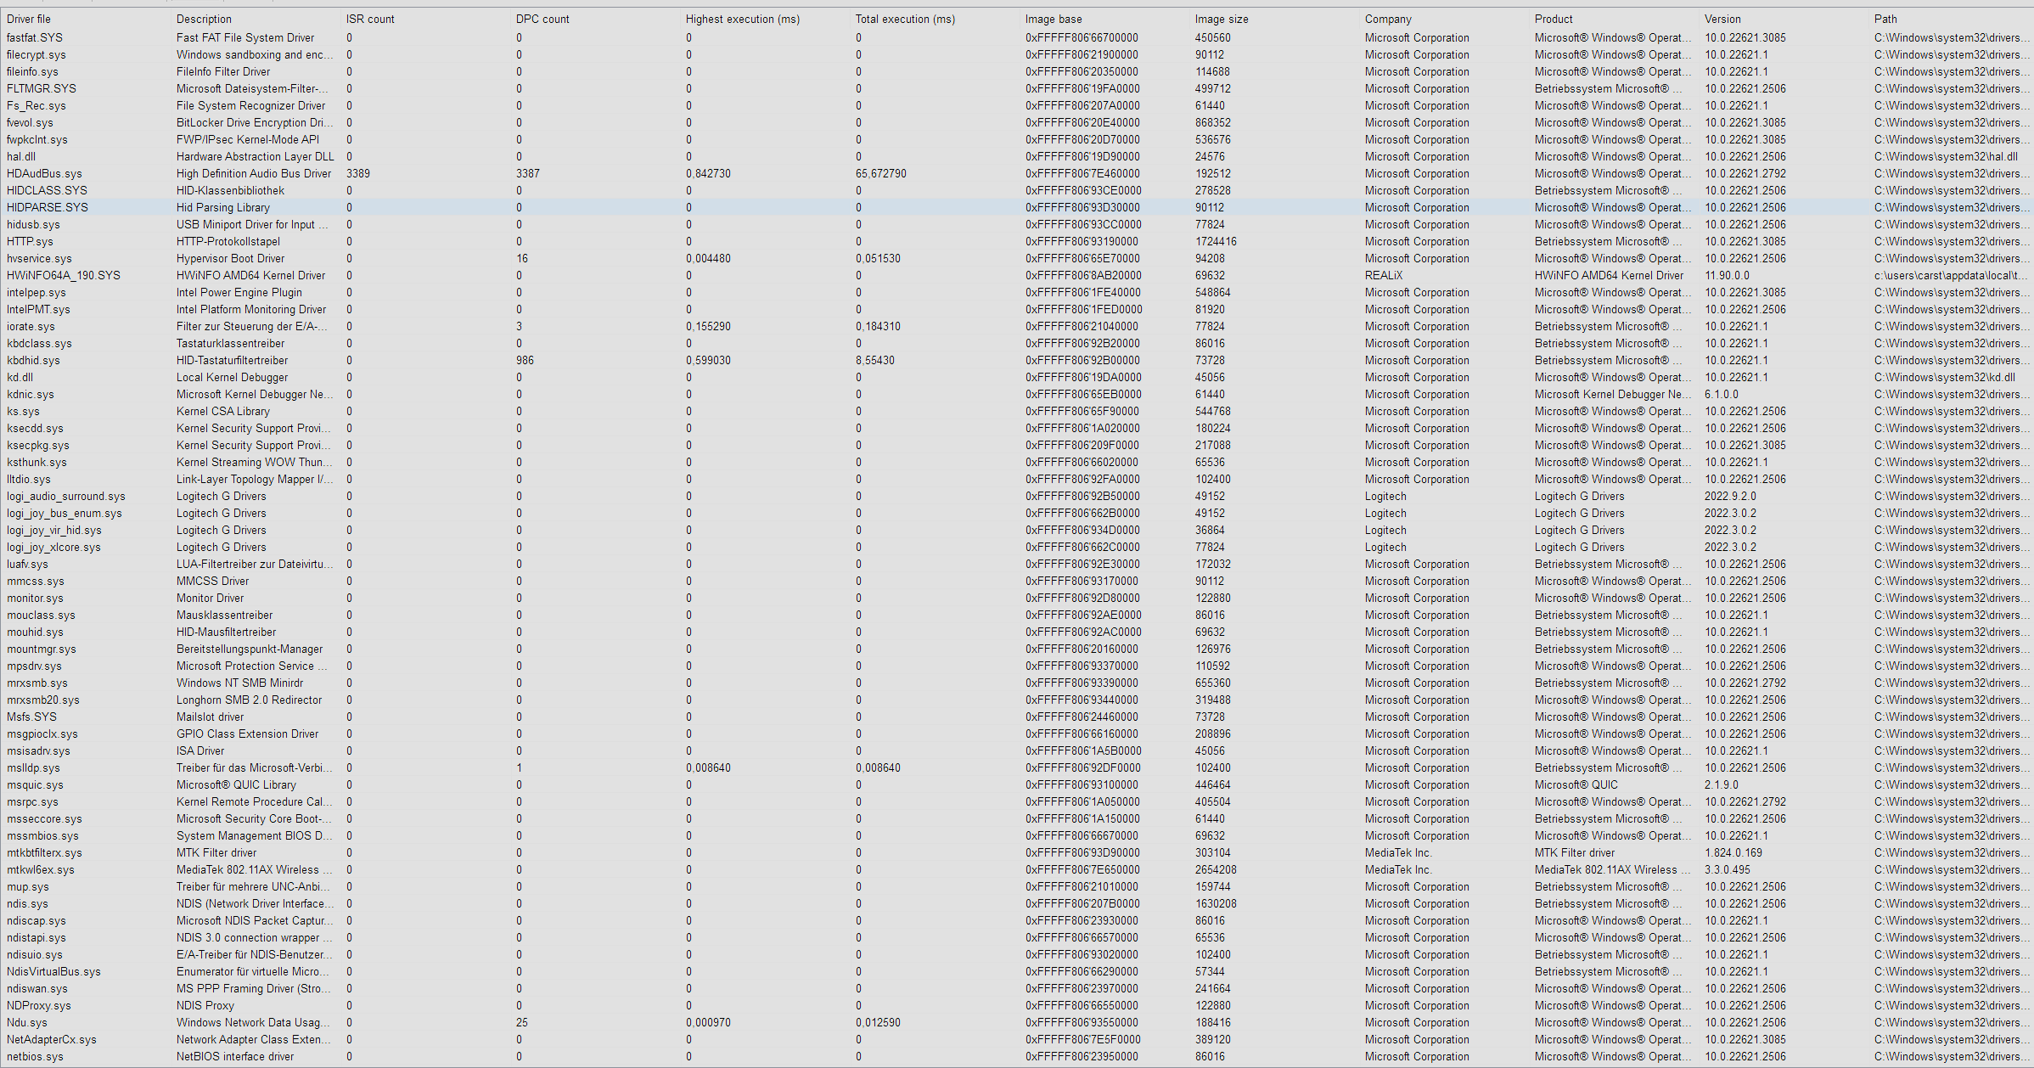Select the mtkwl6ex.sys MediaTek driver row
The image size is (2034, 1068).
(41, 869)
